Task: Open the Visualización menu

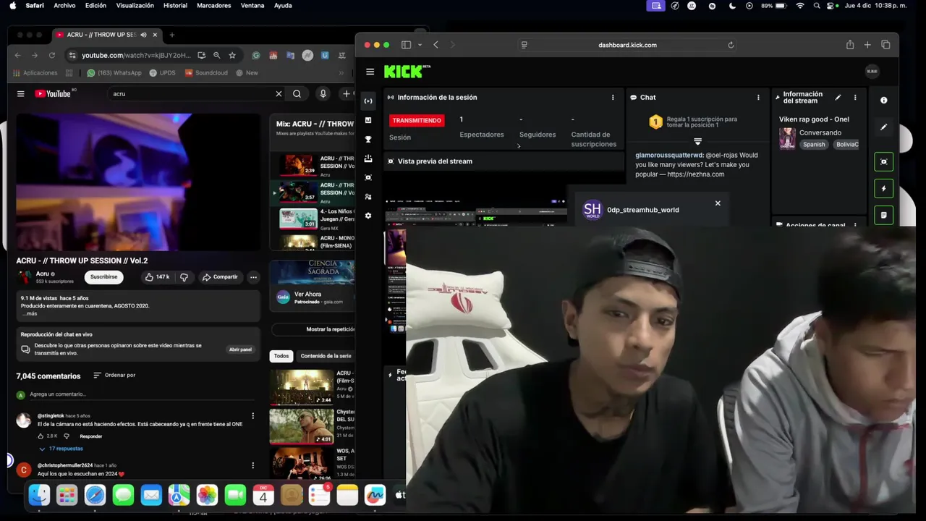Action: click(x=135, y=5)
